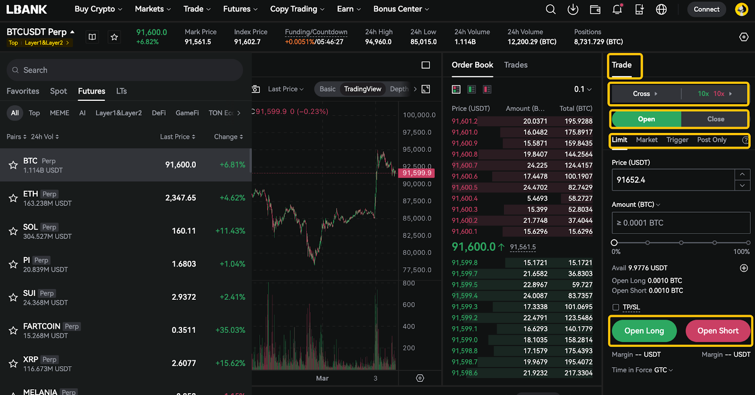Open the BTCUSDT Perp pair selector

tap(41, 32)
